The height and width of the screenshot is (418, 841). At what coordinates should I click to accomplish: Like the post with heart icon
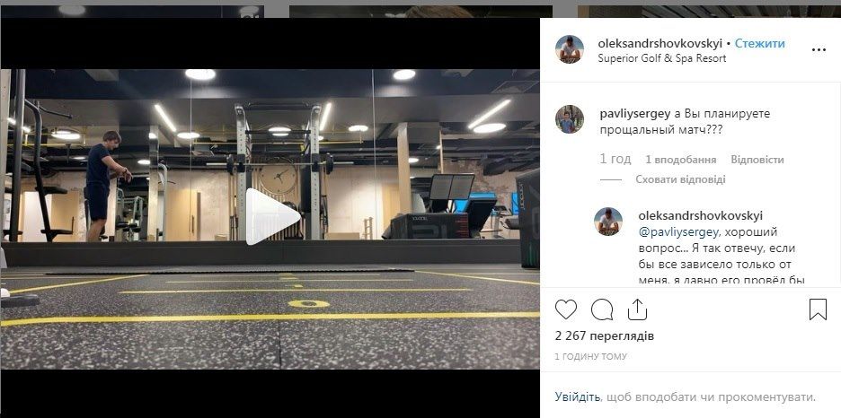pos(566,309)
